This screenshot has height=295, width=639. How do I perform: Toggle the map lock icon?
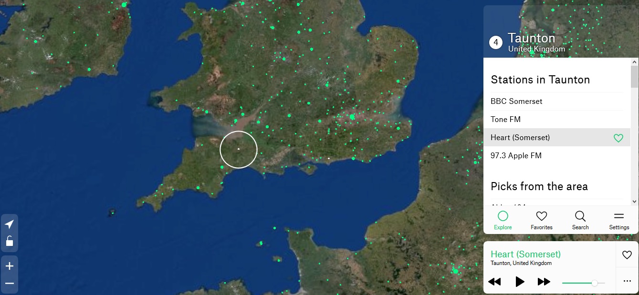point(9,241)
